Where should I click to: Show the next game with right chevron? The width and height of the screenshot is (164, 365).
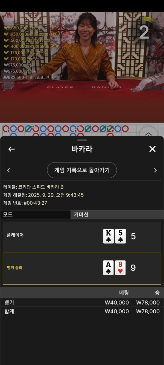click(x=156, y=170)
